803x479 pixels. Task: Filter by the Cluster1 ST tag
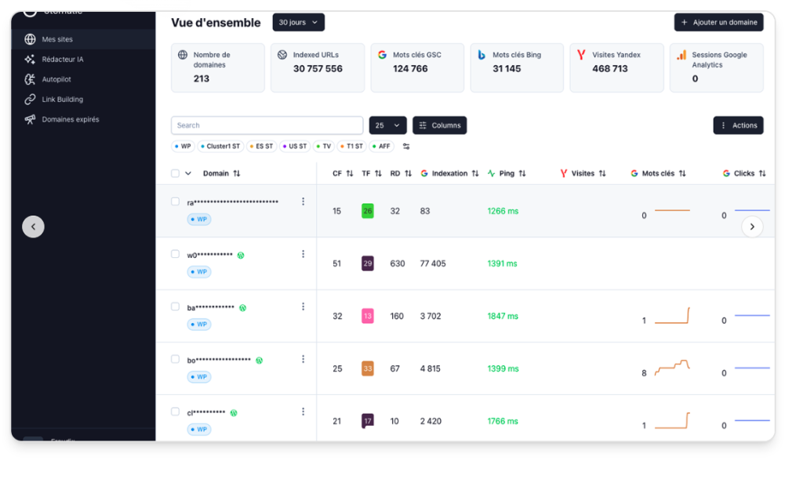point(220,147)
